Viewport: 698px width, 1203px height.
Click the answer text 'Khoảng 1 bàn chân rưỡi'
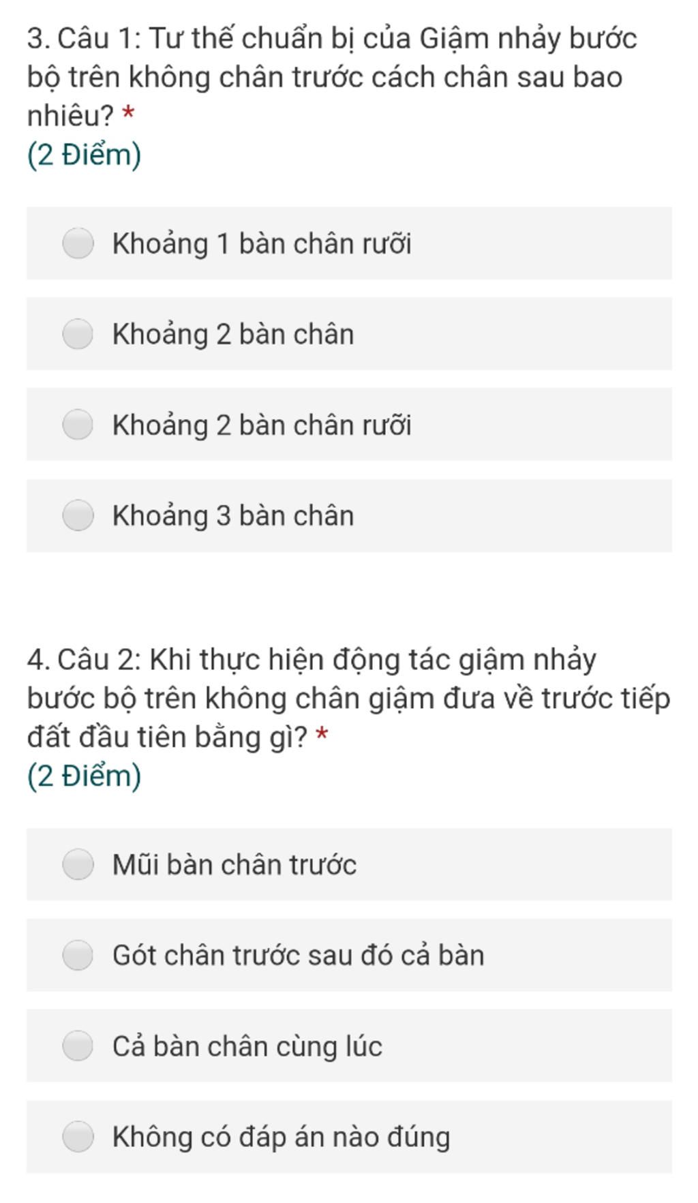(262, 244)
